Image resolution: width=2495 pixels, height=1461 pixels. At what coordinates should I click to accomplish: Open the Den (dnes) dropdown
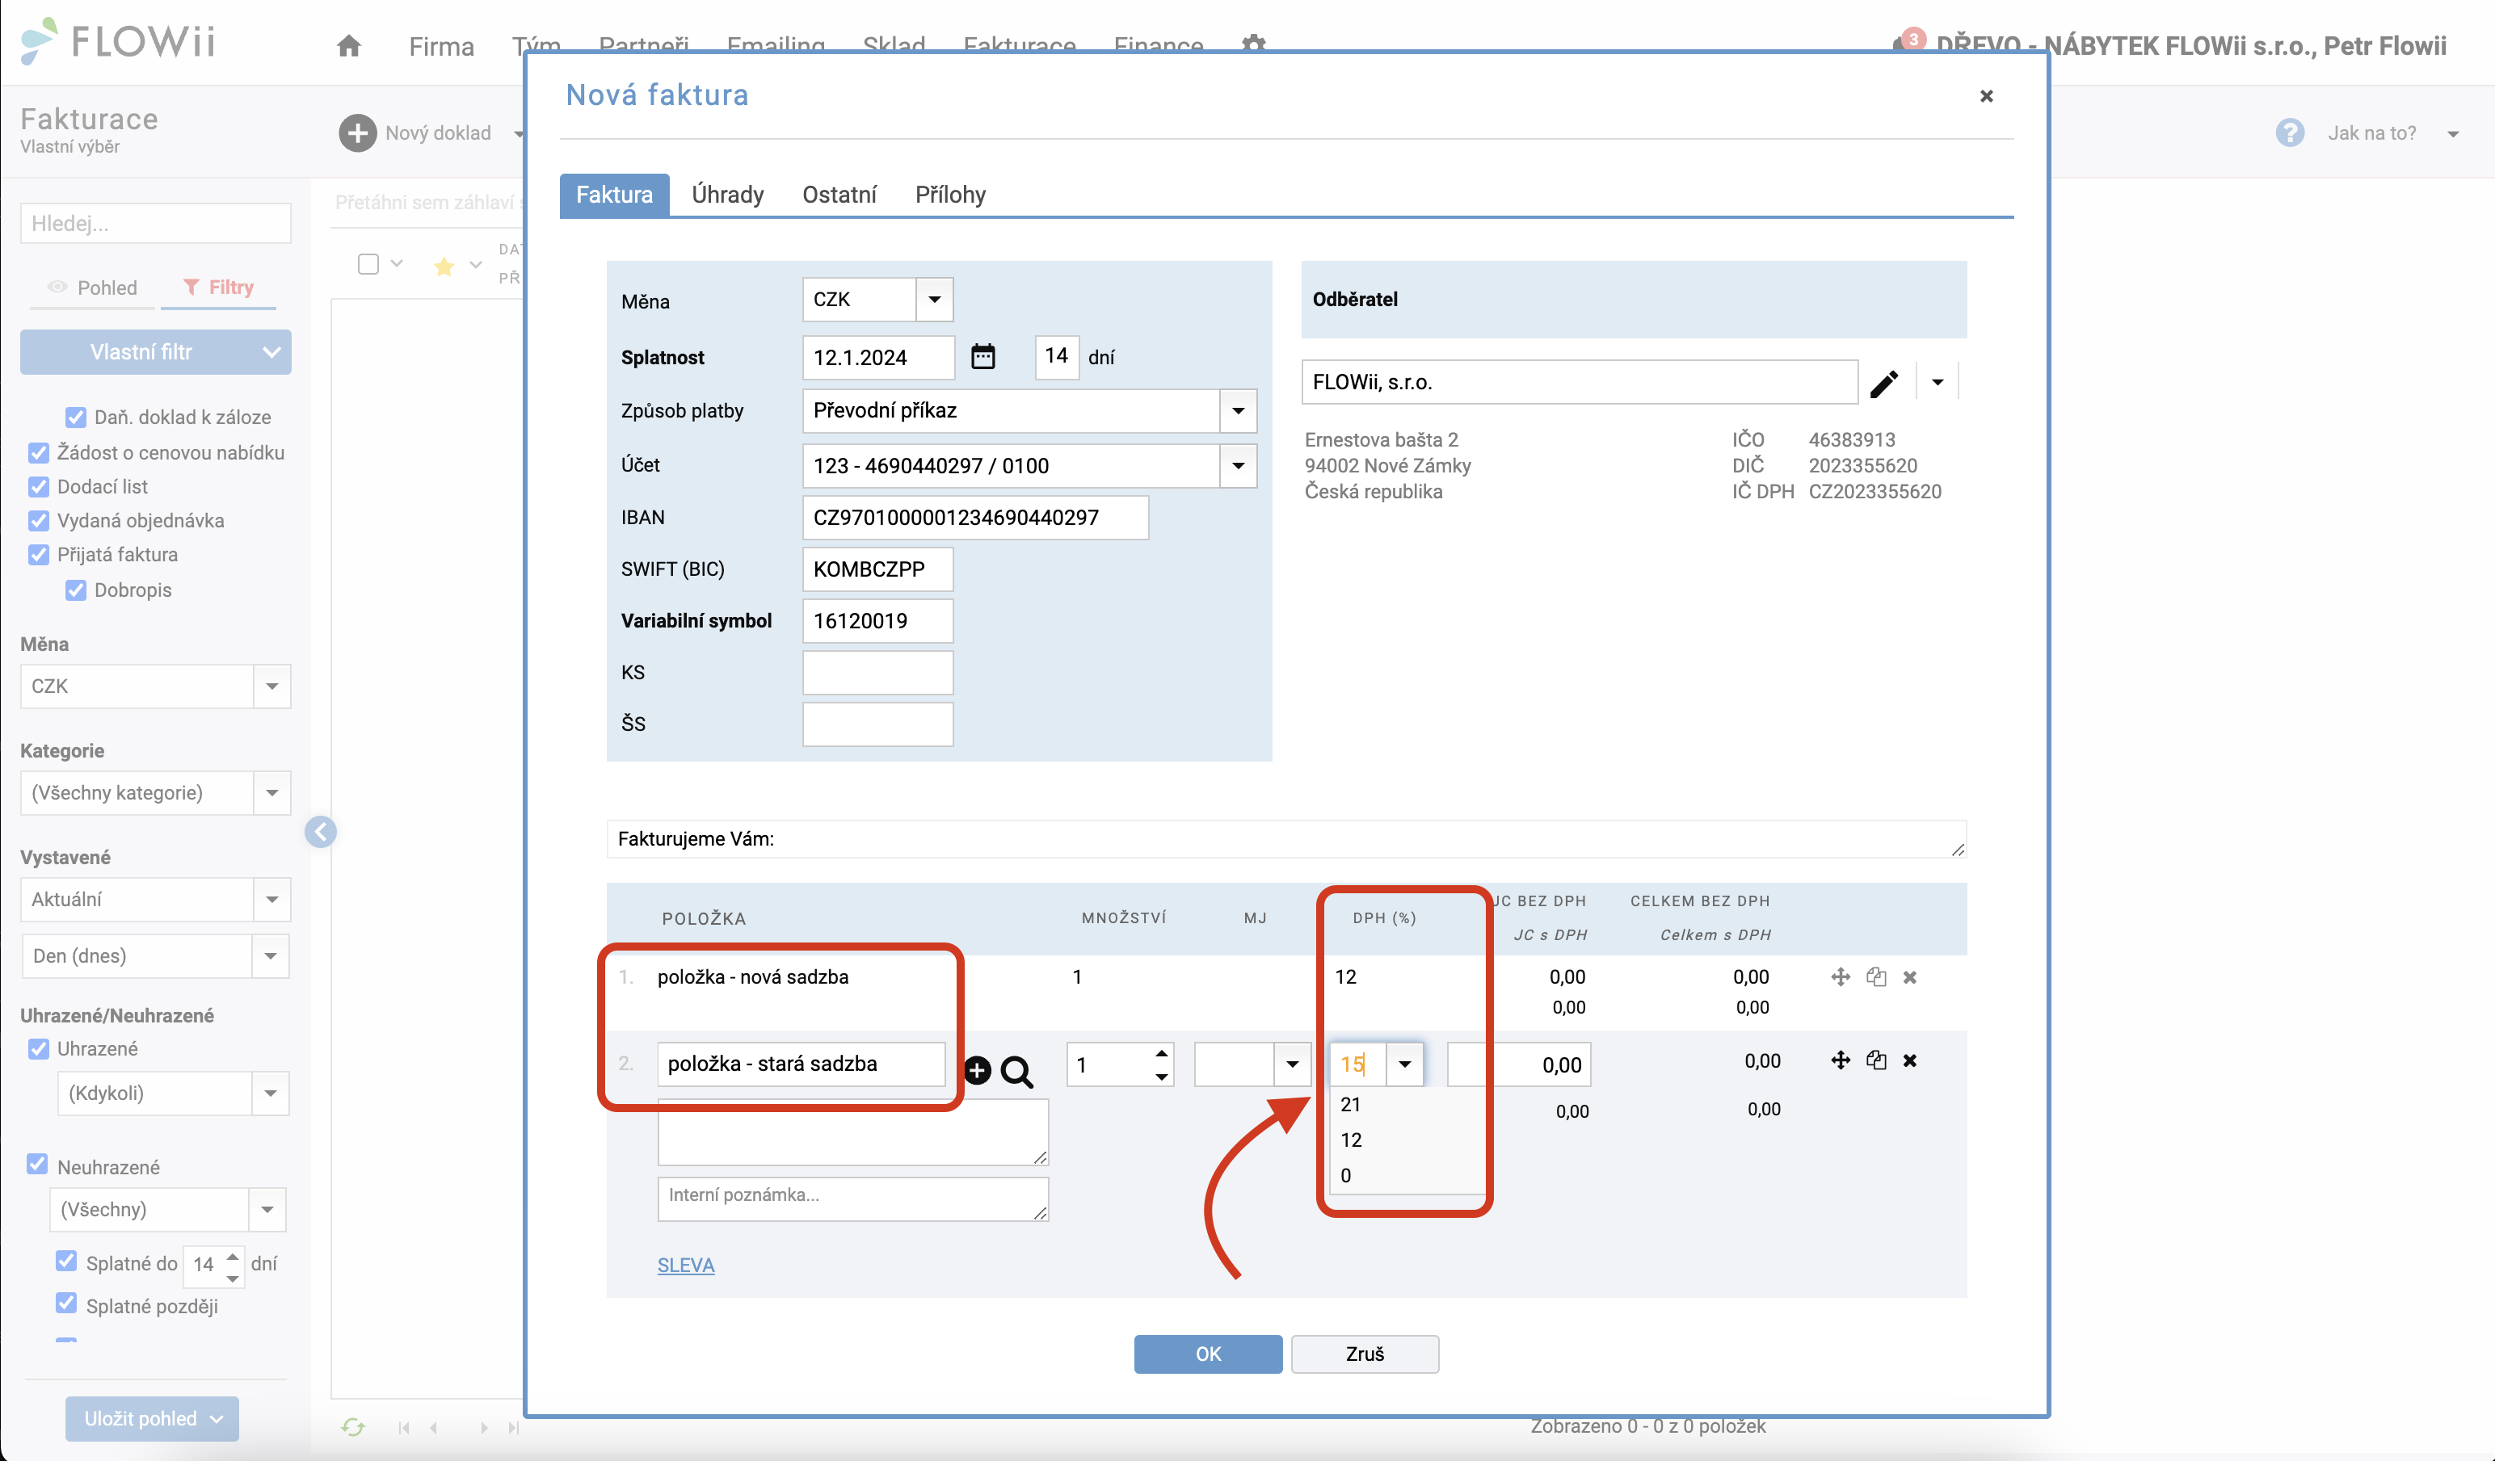[271, 956]
